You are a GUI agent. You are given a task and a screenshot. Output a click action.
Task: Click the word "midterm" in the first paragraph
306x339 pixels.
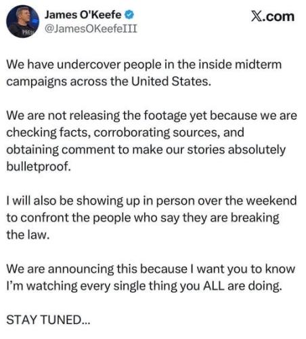point(258,64)
